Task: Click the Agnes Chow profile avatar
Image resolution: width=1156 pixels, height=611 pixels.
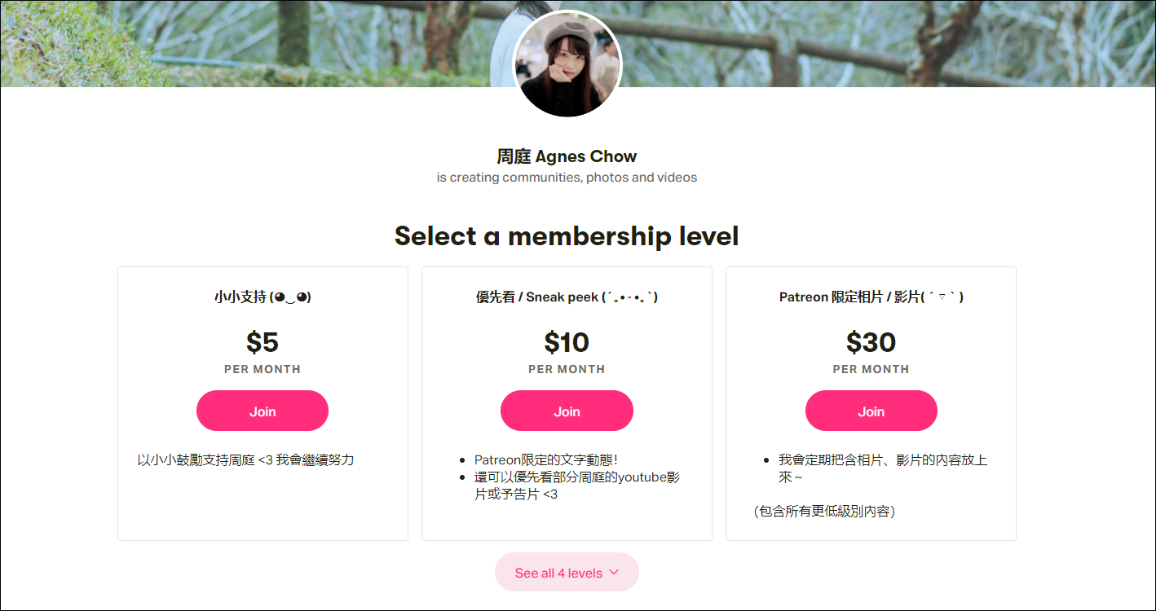Action: pos(567,64)
